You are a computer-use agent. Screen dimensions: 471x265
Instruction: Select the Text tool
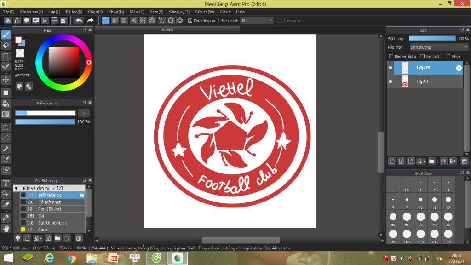click(x=6, y=183)
